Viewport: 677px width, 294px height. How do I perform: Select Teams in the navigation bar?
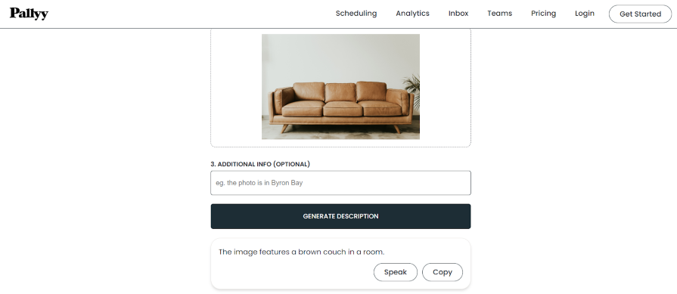click(x=499, y=14)
